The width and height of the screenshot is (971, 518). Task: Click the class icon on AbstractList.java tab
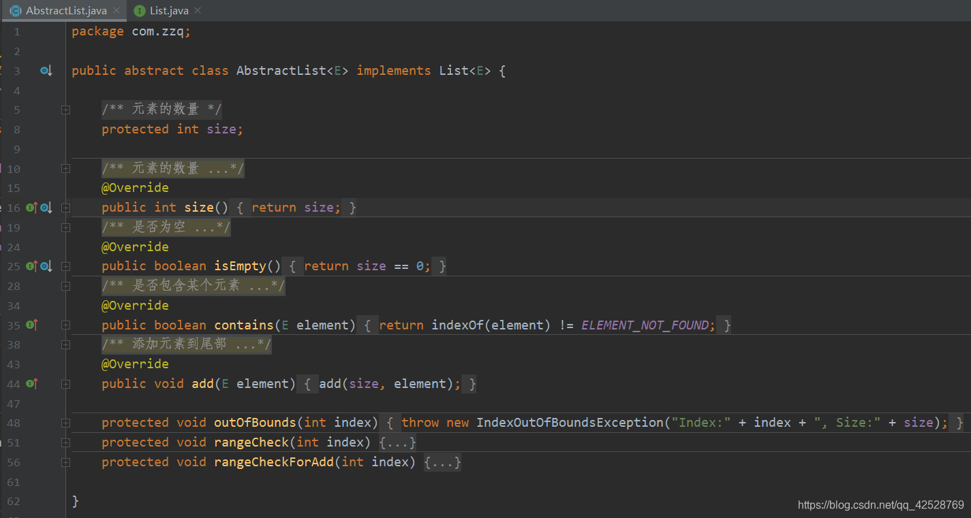(x=16, y=11)
